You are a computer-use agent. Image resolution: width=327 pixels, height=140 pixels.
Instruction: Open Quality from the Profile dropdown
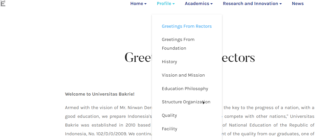[169, 115]
